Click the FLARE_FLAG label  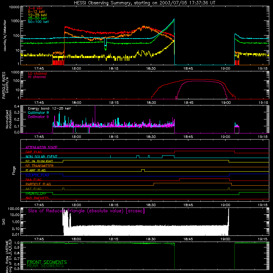tap(35, 170)
